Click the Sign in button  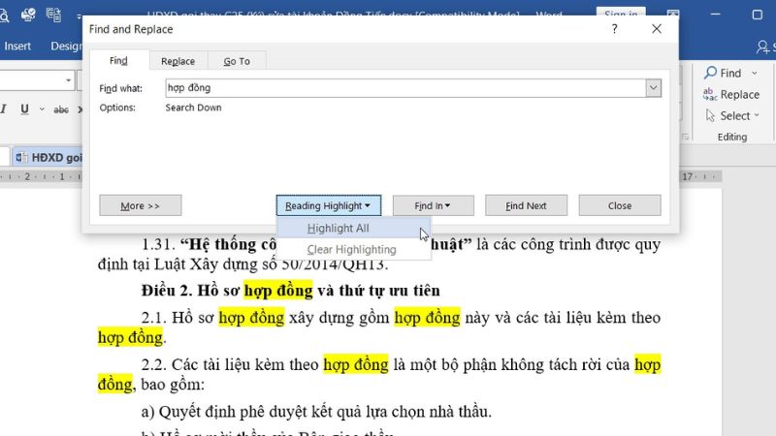[621, 13]
